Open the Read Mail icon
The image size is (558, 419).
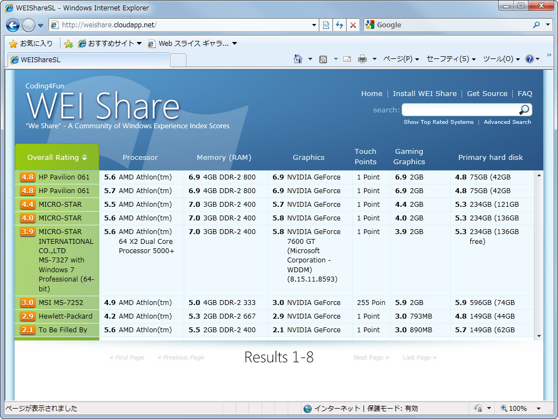(347, 58)
